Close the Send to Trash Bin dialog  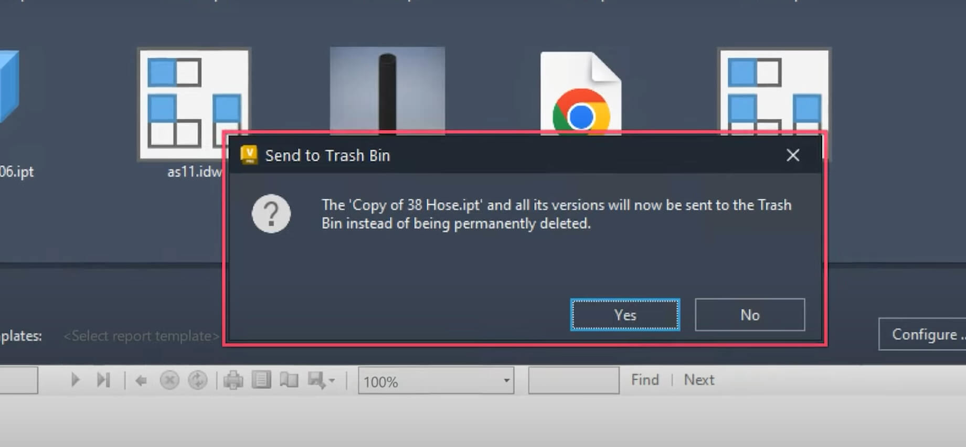[x=793, y=155]
